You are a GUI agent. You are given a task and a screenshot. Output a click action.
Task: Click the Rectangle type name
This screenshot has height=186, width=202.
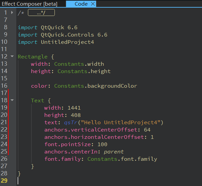33,56
